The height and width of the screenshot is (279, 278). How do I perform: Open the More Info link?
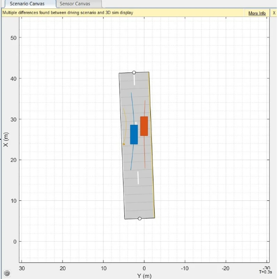257,13
